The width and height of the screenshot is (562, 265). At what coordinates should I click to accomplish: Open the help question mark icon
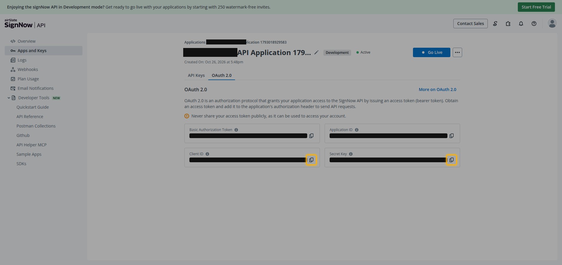[x=534, y=24]
